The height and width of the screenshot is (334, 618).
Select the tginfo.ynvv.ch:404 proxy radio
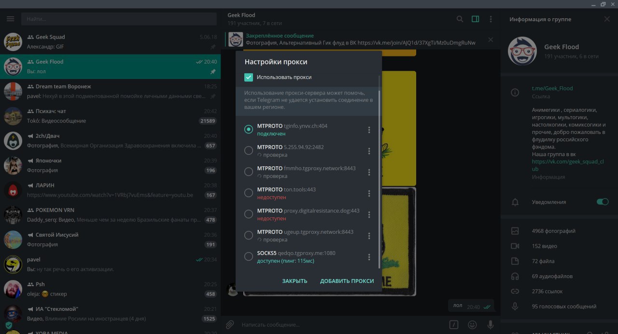tap(249, 129)
